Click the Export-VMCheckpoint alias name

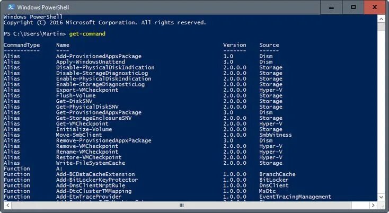click(x=87, y=90)
